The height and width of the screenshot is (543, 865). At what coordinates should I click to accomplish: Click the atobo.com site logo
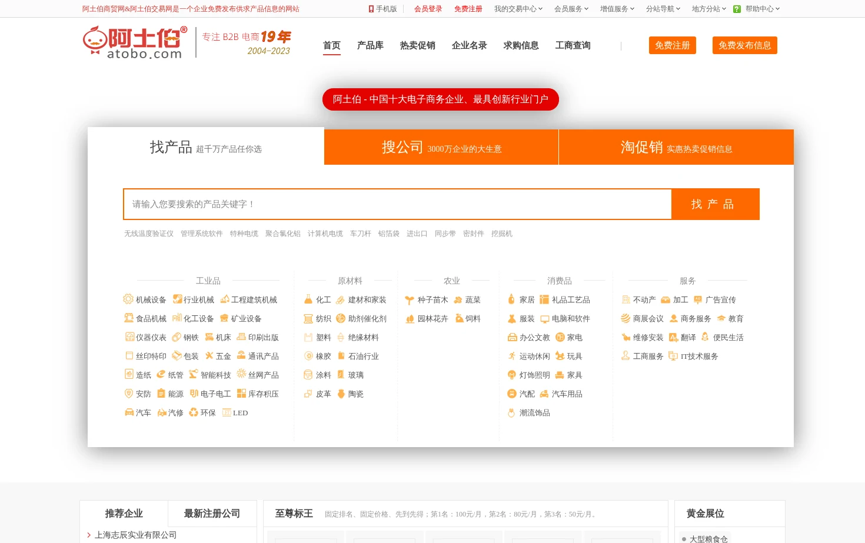tap(135, 42)
